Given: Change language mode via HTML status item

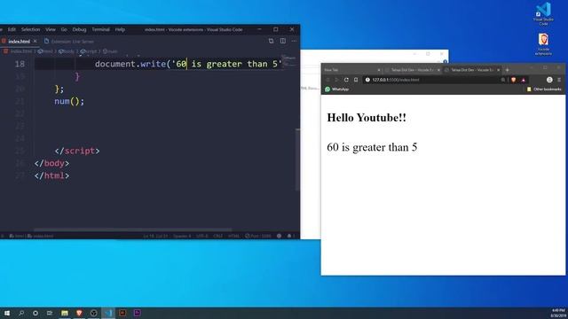Looking at the screenshot, I should tap(233, 236).
